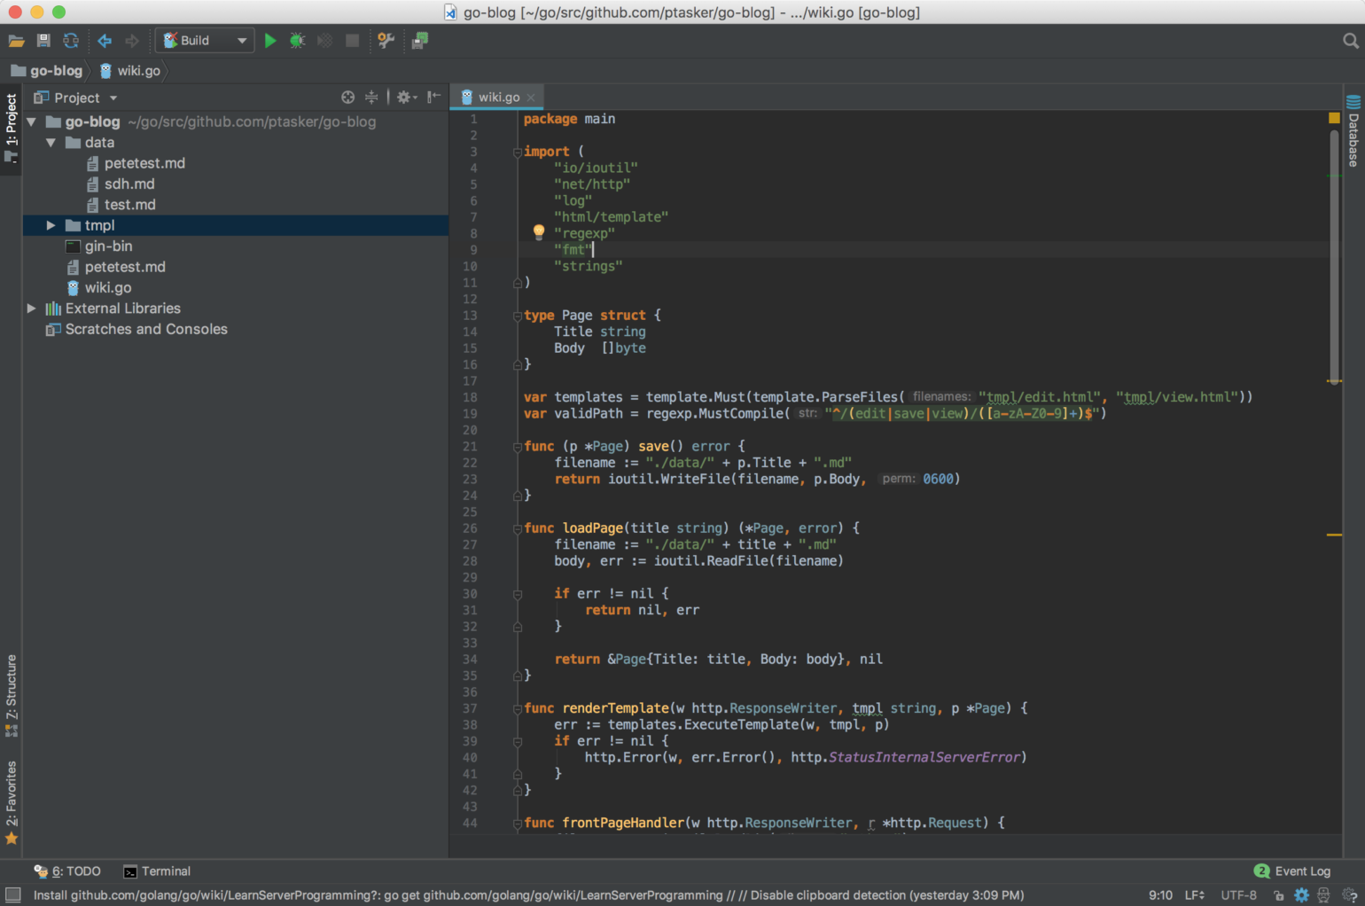The image size is (1365, 906).
Task: Fold the save function on line 21
Action: 518,447
